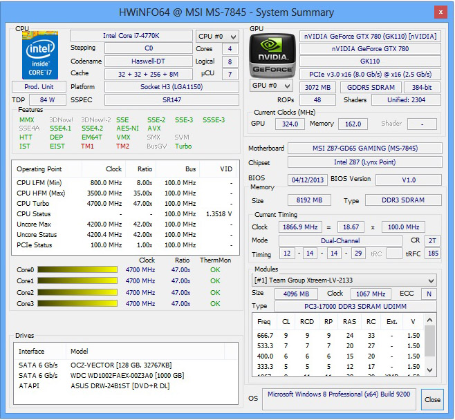Click the command rate 2T field
The image size is (455, 420).
tap(432, 240)
